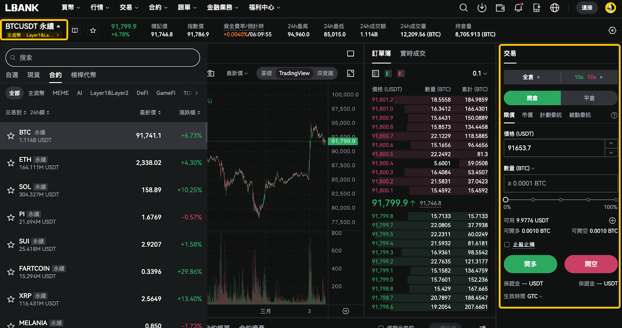
Task: Select the TradingView chart mode
Action: click(x=294, y=73)
